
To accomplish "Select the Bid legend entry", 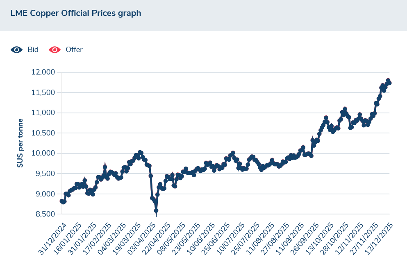I will tap(33, 50).
